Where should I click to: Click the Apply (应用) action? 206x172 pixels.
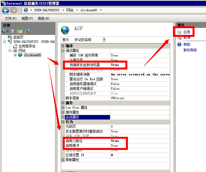click(x=187, y=32)
